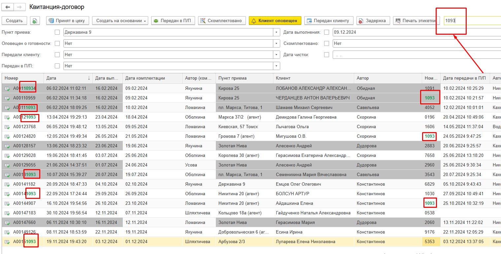The width and height of the screenshot is (501, 254).
Task: Click the copy document icon next to Создать
Action: tap(35, 20)
